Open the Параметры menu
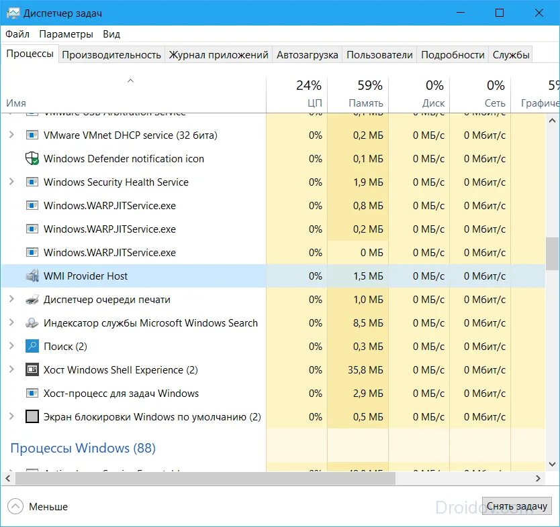The image size is (560, 527). tap(66, 34)
